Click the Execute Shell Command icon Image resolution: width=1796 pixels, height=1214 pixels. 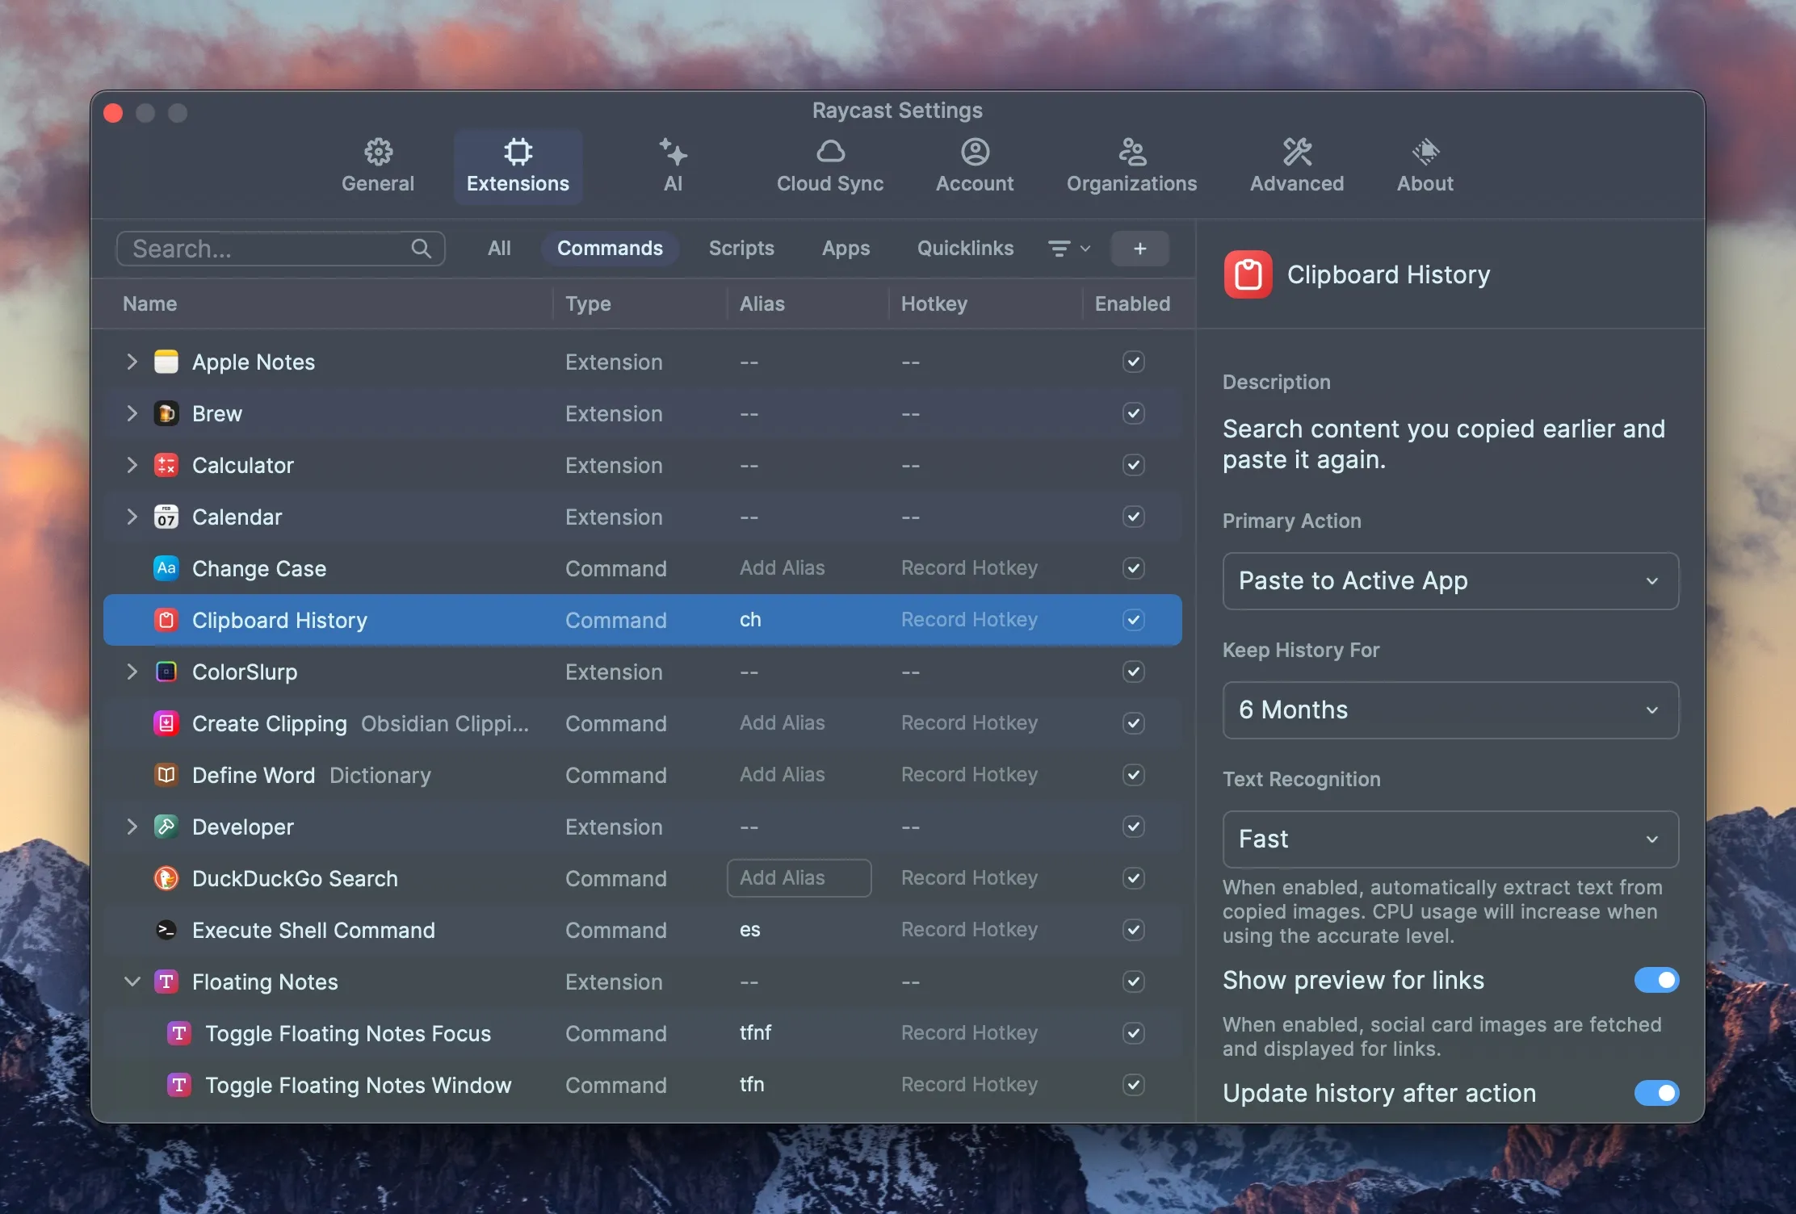[x=166, y=930]
